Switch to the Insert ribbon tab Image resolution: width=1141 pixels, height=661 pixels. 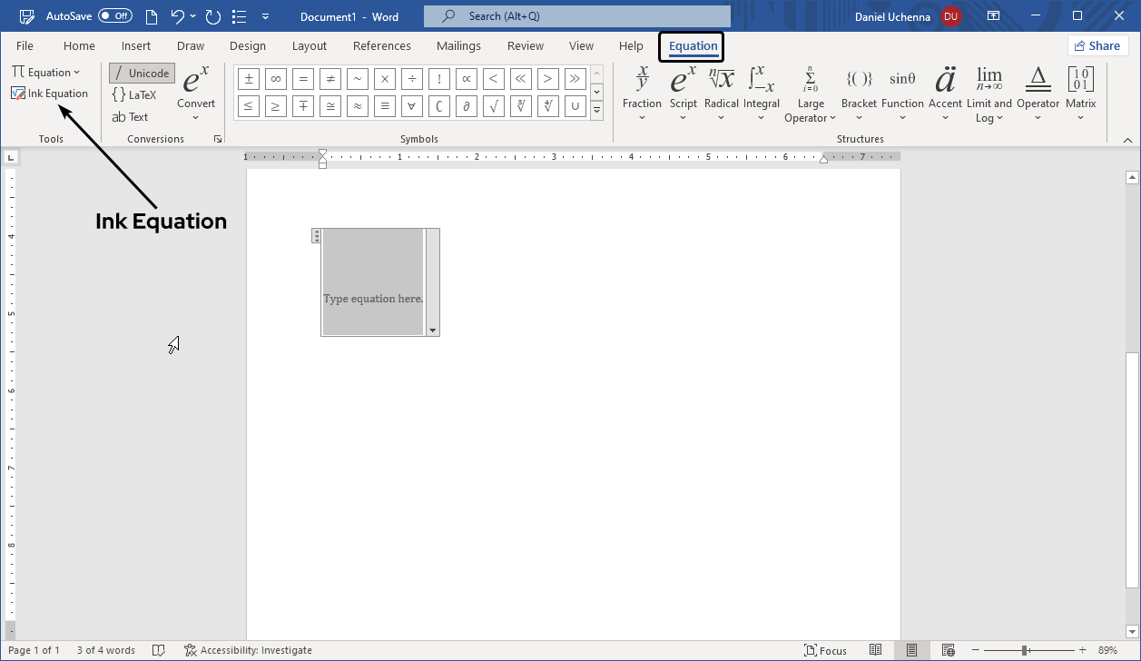click(136, 46)
